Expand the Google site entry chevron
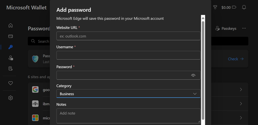Screen dimensions: 258x125 pos(241,90)
